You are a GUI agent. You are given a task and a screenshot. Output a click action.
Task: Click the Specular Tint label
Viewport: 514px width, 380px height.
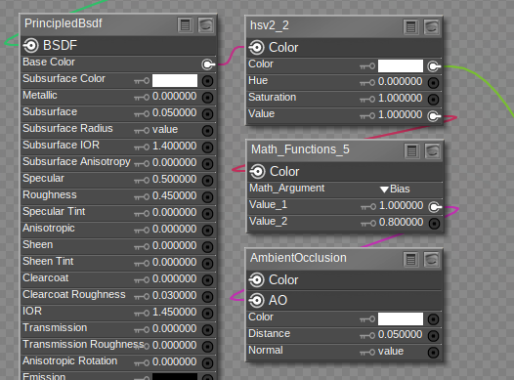tap(54, 211)
